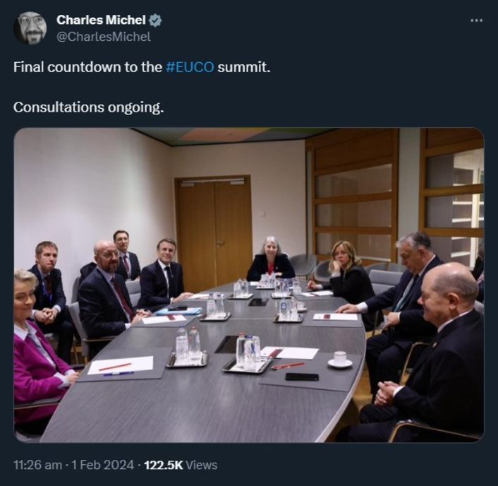Click the Charles Michel profile avatar
Screen dimensions: 498x486
coord(30,28)
